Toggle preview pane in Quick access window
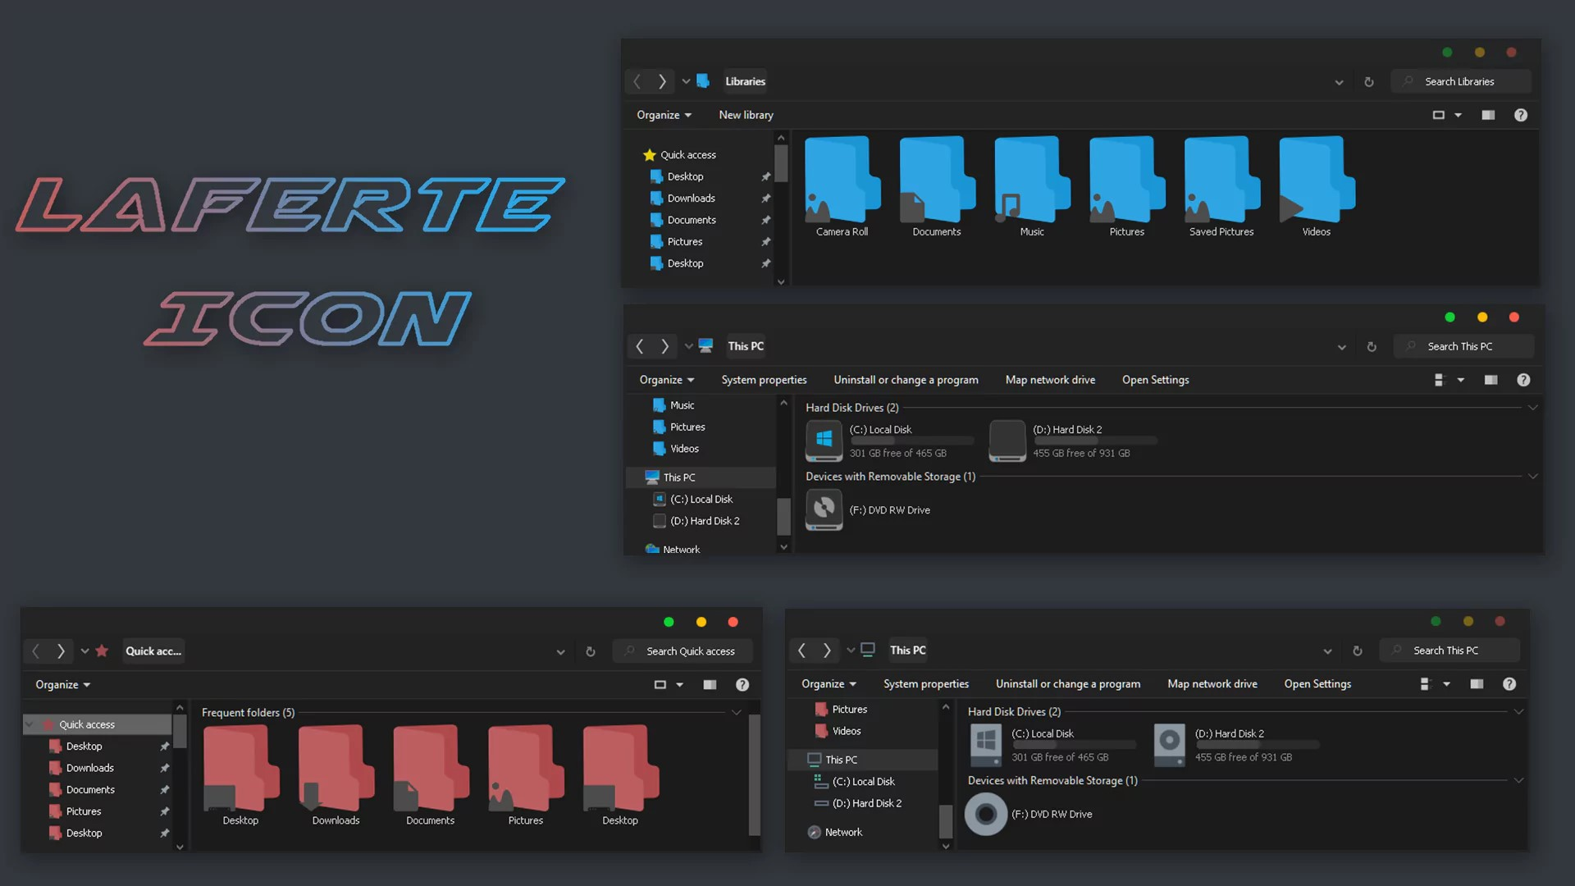Viewport: 1575px width, 886px height. [710, 685]
